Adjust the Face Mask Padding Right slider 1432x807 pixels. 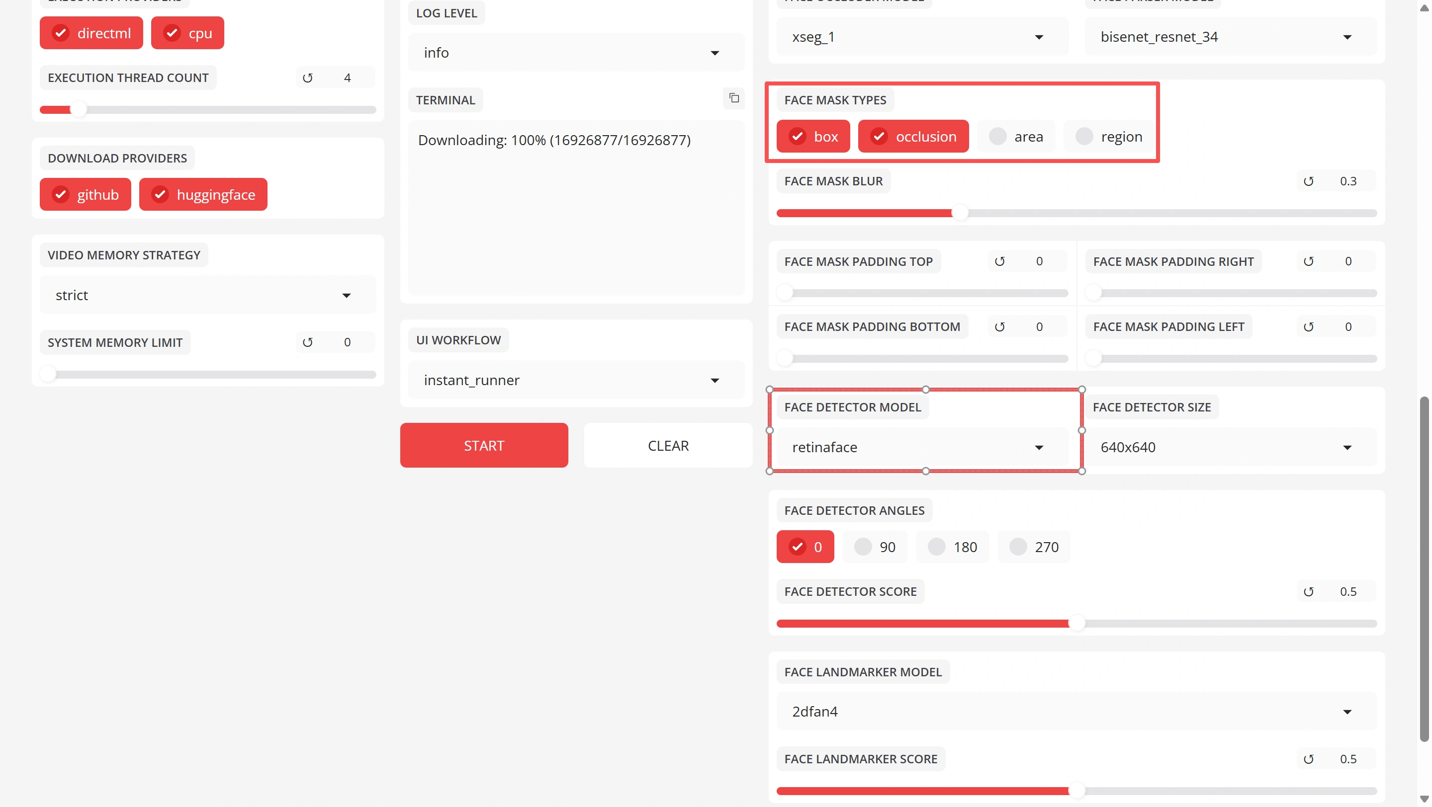[1231, 293]
